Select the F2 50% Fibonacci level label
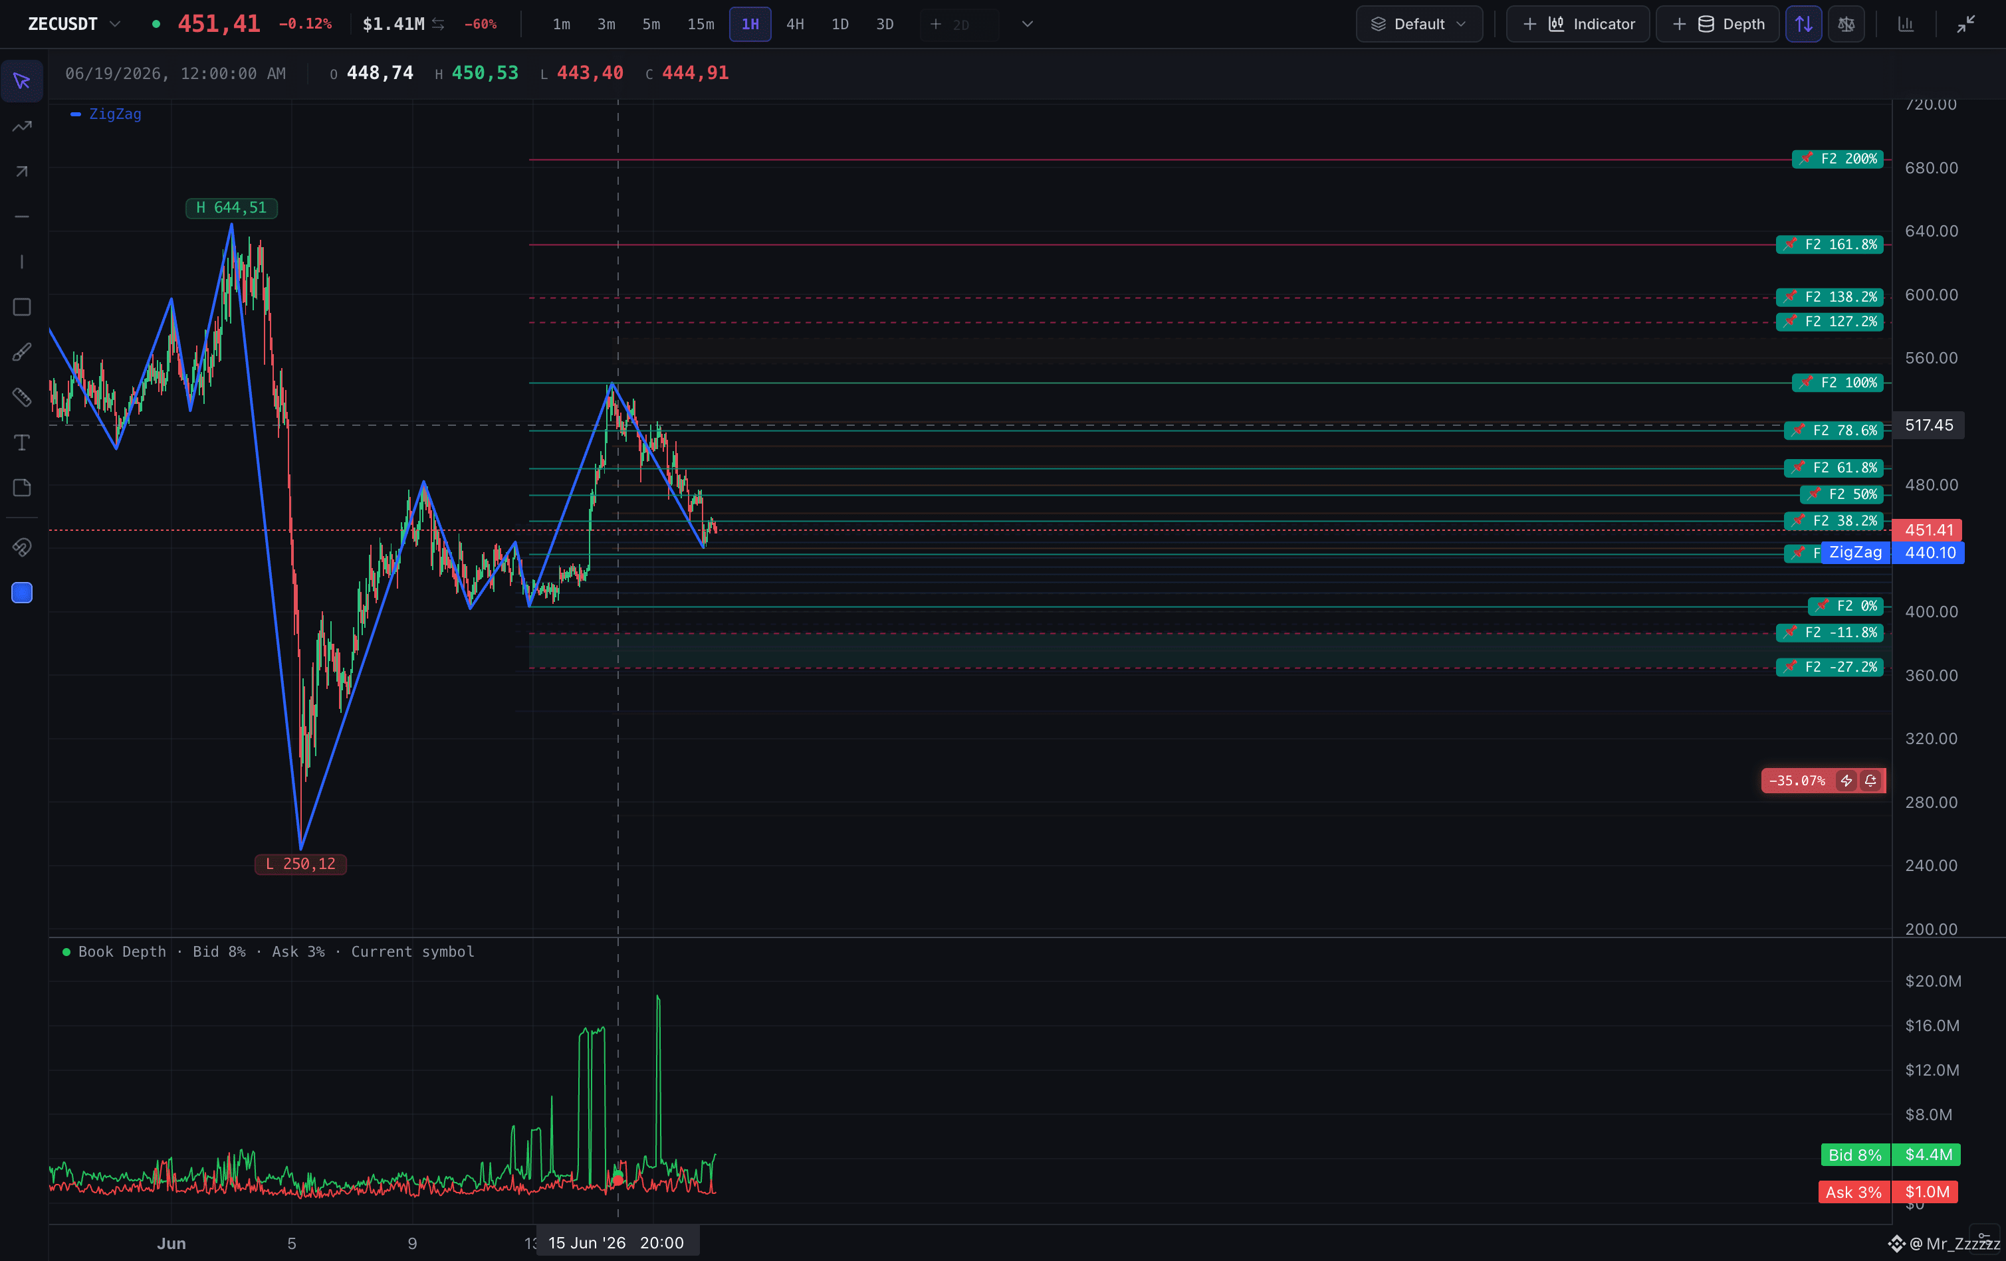Screen dimensions: 2006x1261 tap(1842, 495)
